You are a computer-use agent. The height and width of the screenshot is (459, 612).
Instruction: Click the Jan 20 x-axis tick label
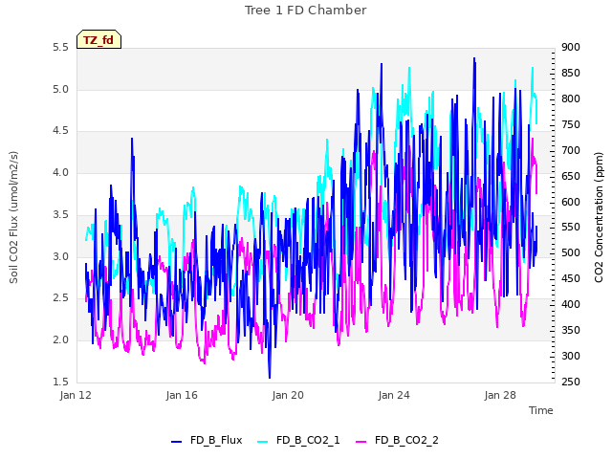(x=288, y=395)
